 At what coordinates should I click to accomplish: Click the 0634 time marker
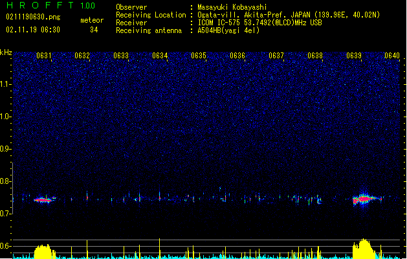coord(160,56)
